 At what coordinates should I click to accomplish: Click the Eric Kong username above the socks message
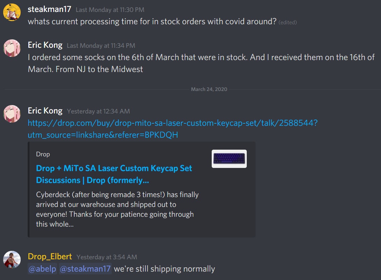tap(45, 45)
